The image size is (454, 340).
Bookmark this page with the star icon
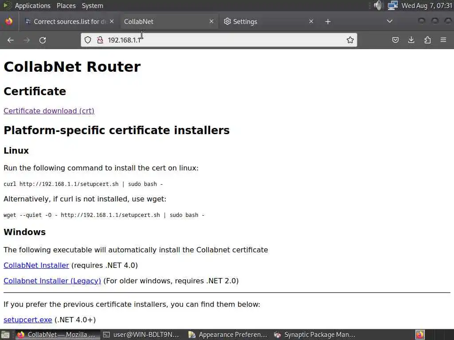point(350,40)
